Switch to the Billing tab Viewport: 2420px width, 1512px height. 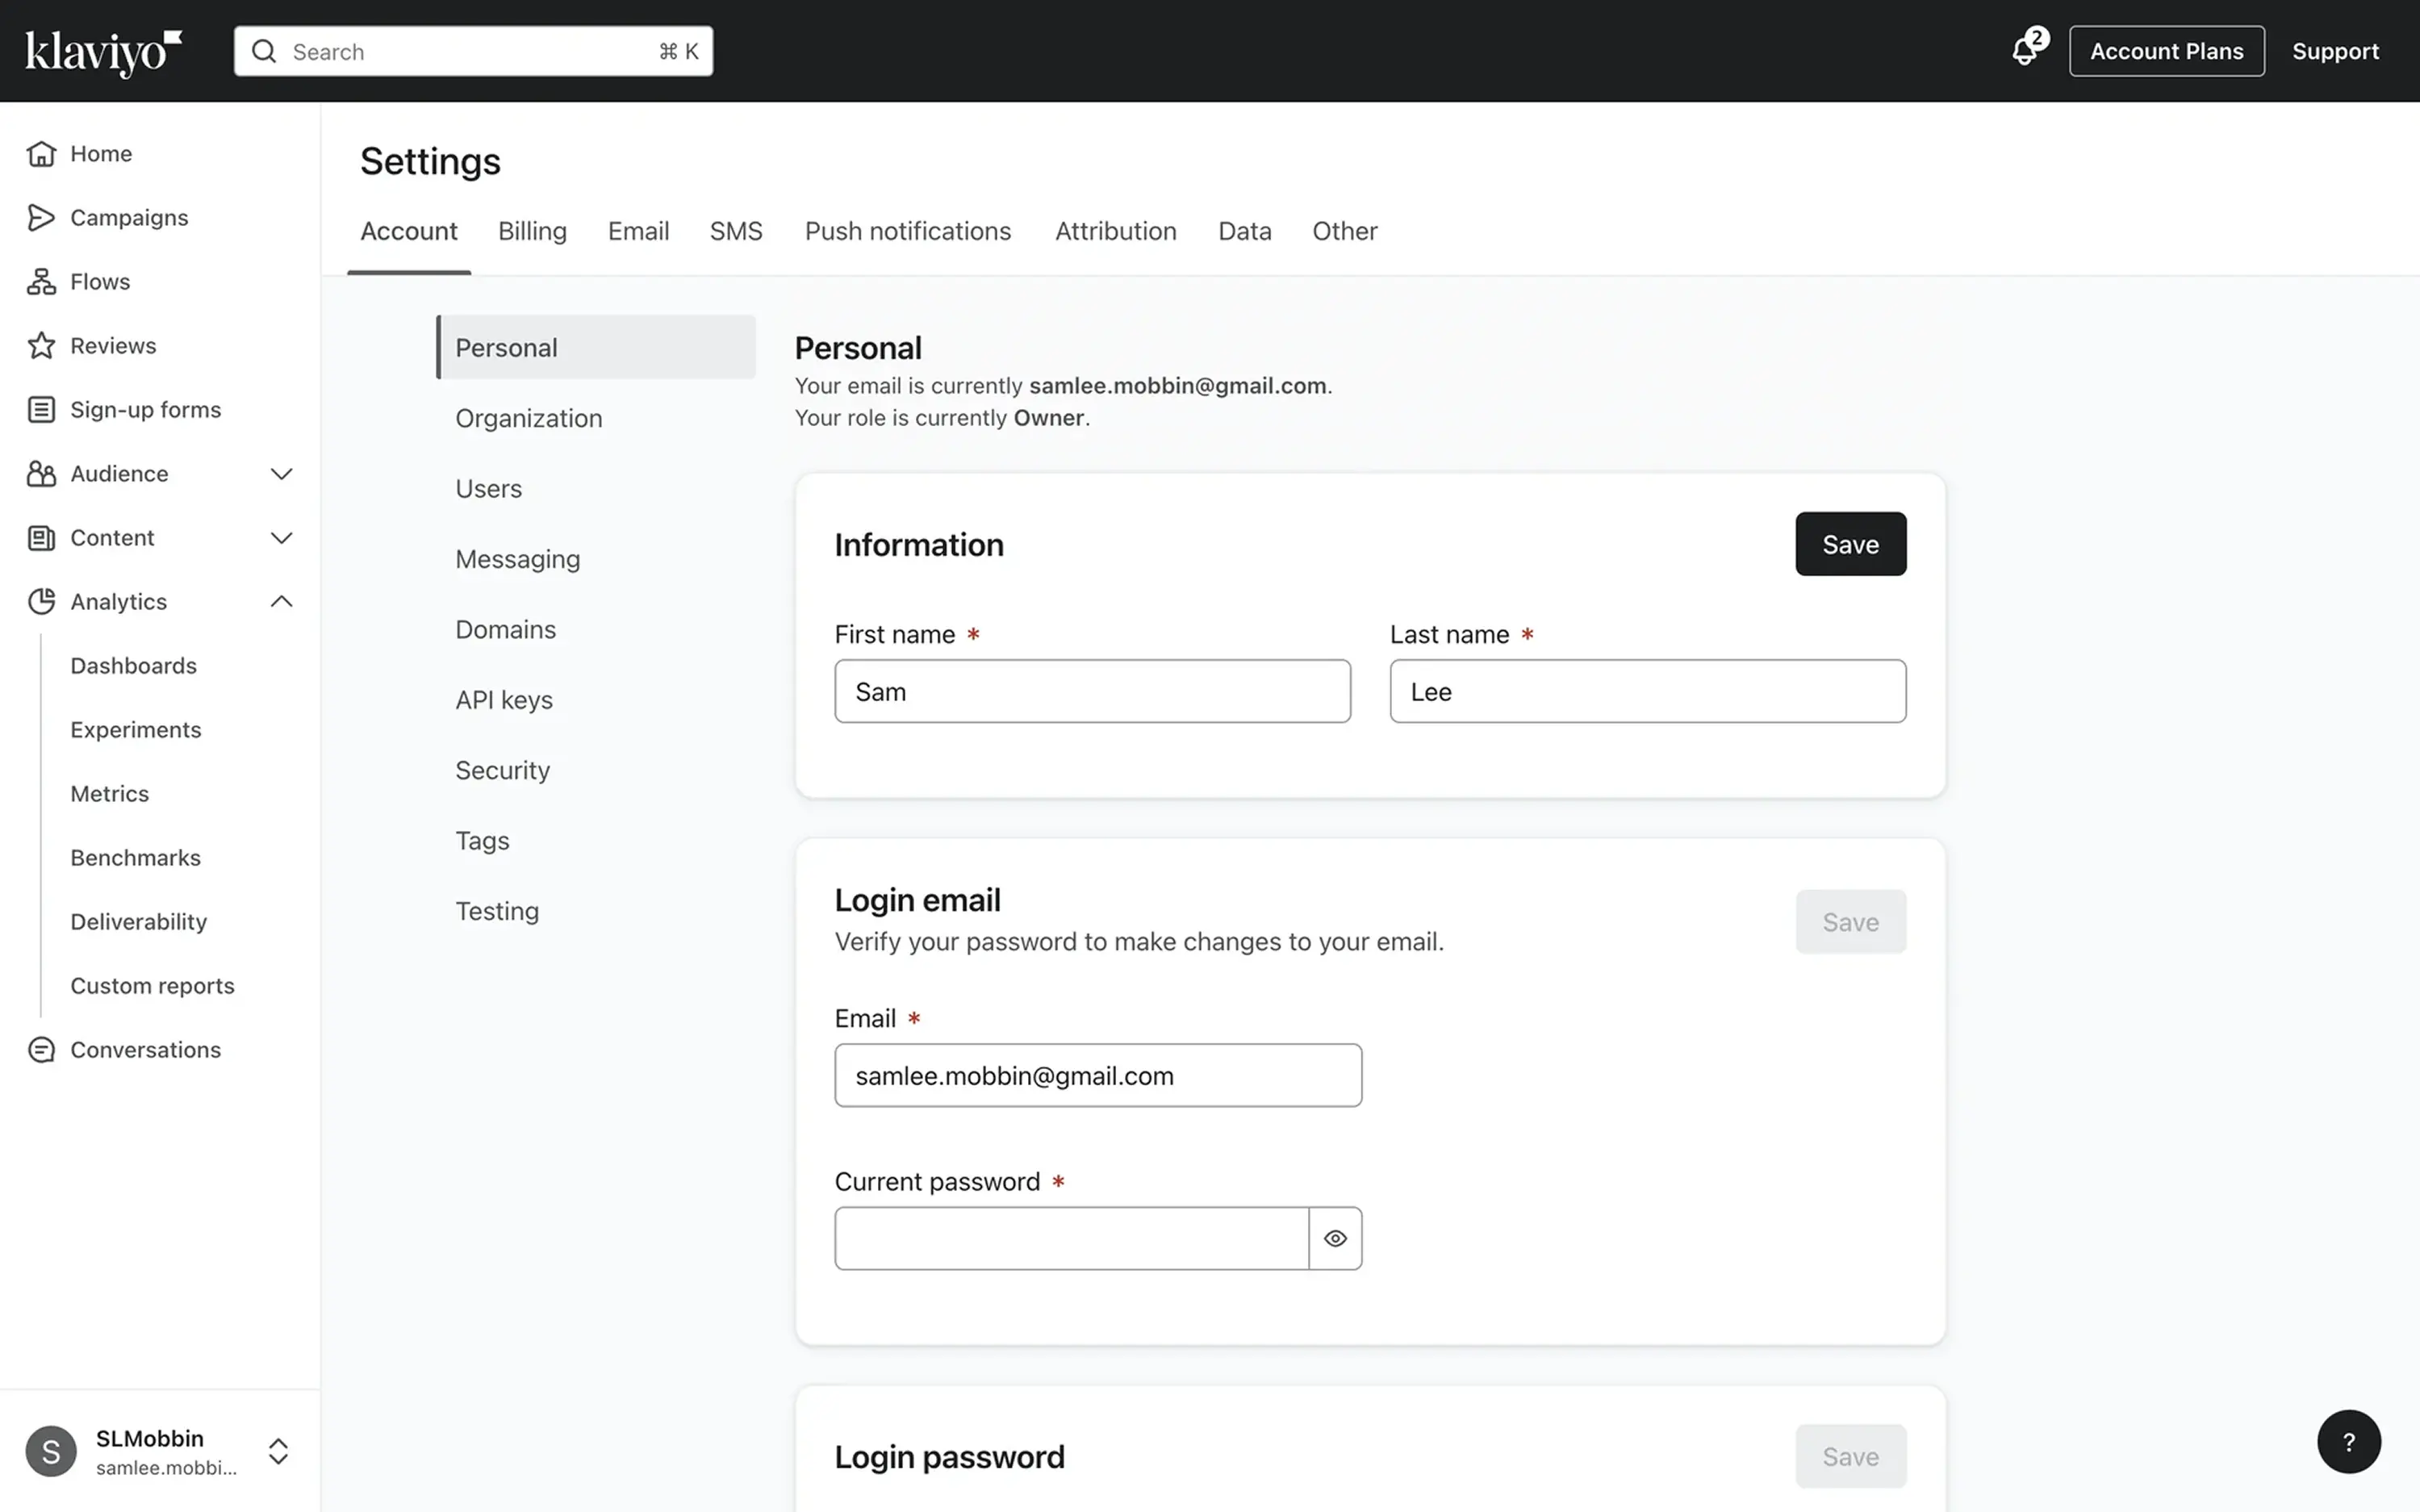point(532,231)
